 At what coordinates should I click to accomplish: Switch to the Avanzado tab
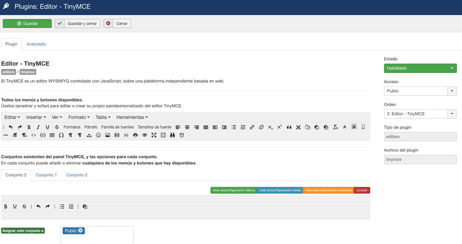coord(36,44)
